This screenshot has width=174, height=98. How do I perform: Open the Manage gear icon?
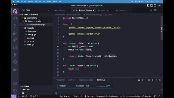15,91
